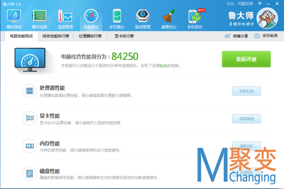Click the Weibo share icon
Viewport: 284px width, 189px height.
[228, 36]
